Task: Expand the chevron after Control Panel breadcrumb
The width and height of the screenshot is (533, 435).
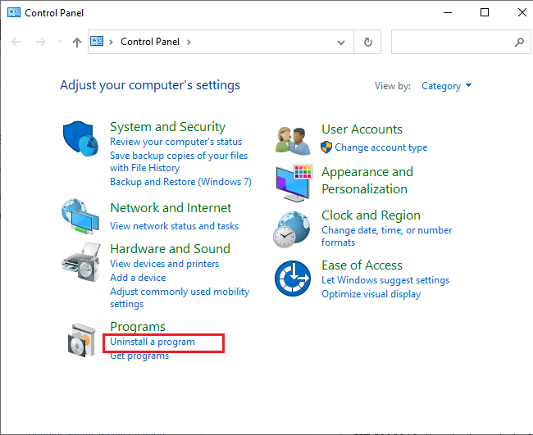Action: pos(189,42)
